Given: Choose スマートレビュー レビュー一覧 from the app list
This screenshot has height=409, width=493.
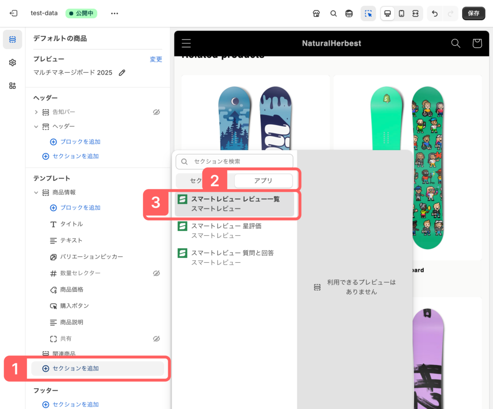Looking at the screenshot, I should point(234,204).
